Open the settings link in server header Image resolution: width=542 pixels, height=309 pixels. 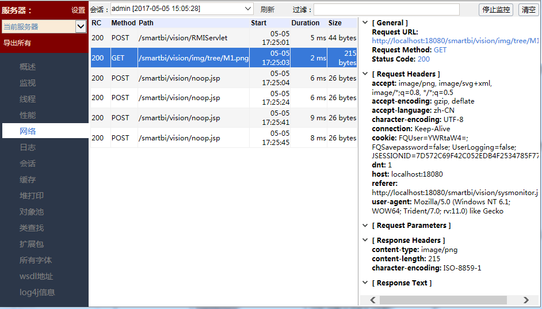[78, 10]
